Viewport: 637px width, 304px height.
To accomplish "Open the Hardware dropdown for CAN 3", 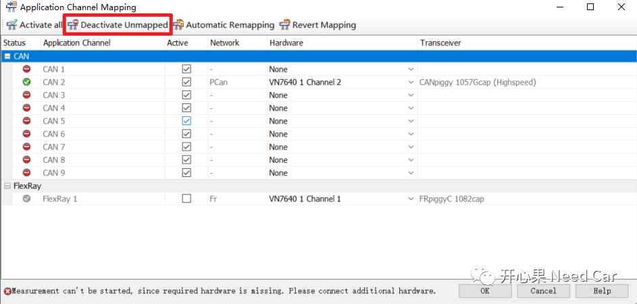I will [411, 95].
